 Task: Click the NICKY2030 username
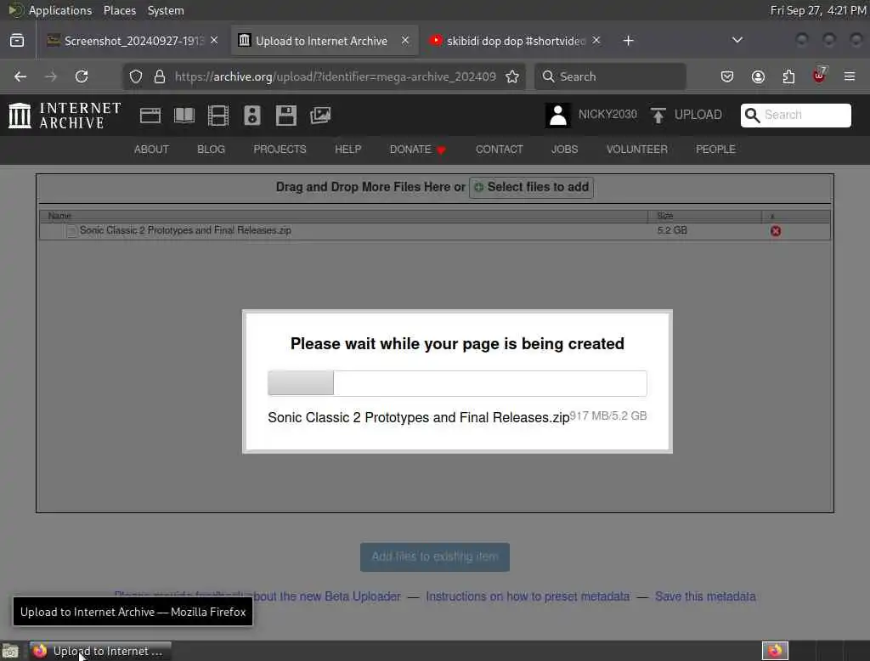point(607,115)
